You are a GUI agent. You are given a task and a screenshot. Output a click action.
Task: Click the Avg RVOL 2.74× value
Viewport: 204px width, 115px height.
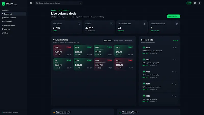(x=89, y=28)
